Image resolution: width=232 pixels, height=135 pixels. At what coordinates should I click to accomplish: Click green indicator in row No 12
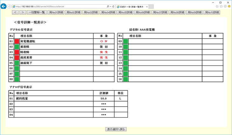pos(126,58)
